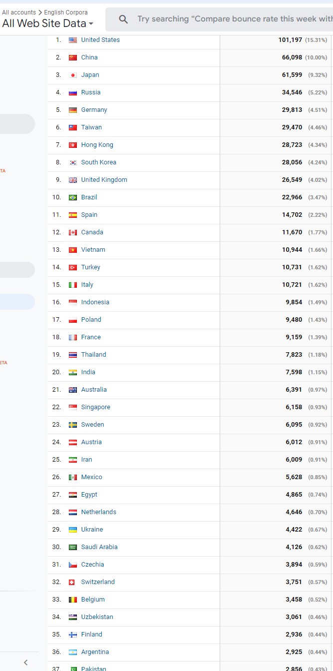
Task: Click the Finland flag icon
Action: point(73,635)
